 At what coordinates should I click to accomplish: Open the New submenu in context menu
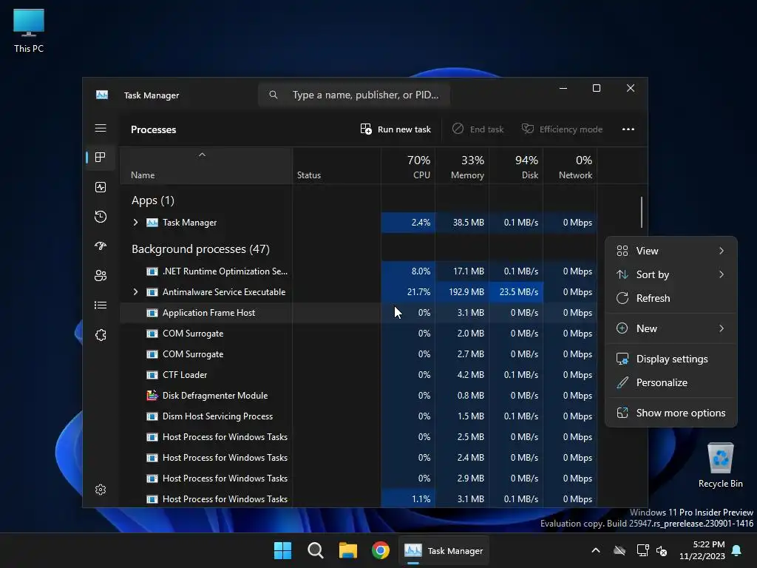pos(671,328)
